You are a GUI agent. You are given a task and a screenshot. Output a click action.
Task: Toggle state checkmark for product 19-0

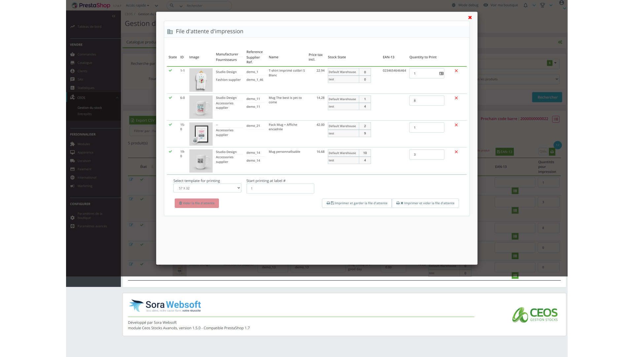point(170,151)
